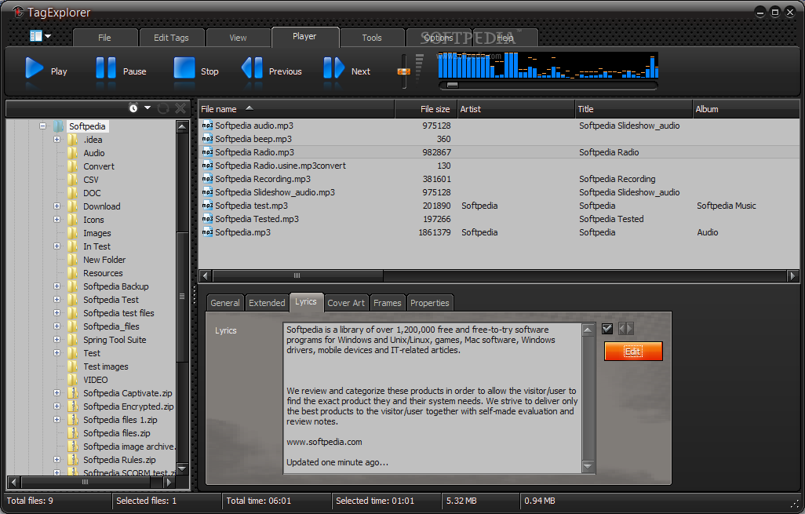Click mp3 icon of Softpedia Recording.mp3
Viewport: 805px width, 514px height.
tap(207, 179)
